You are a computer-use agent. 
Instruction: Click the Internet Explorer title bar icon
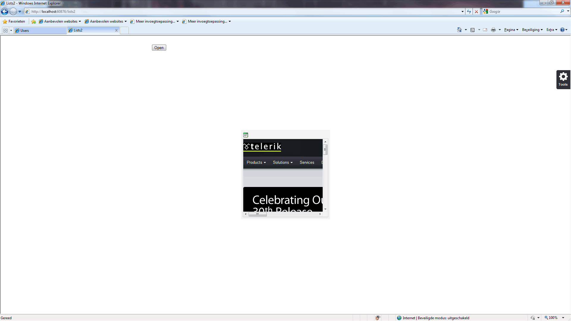[3, 3]
